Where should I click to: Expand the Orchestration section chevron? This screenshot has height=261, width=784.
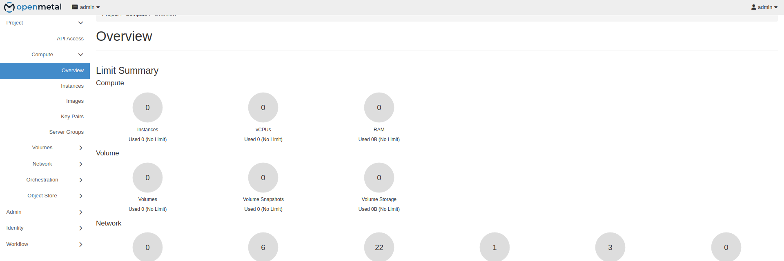80,180
